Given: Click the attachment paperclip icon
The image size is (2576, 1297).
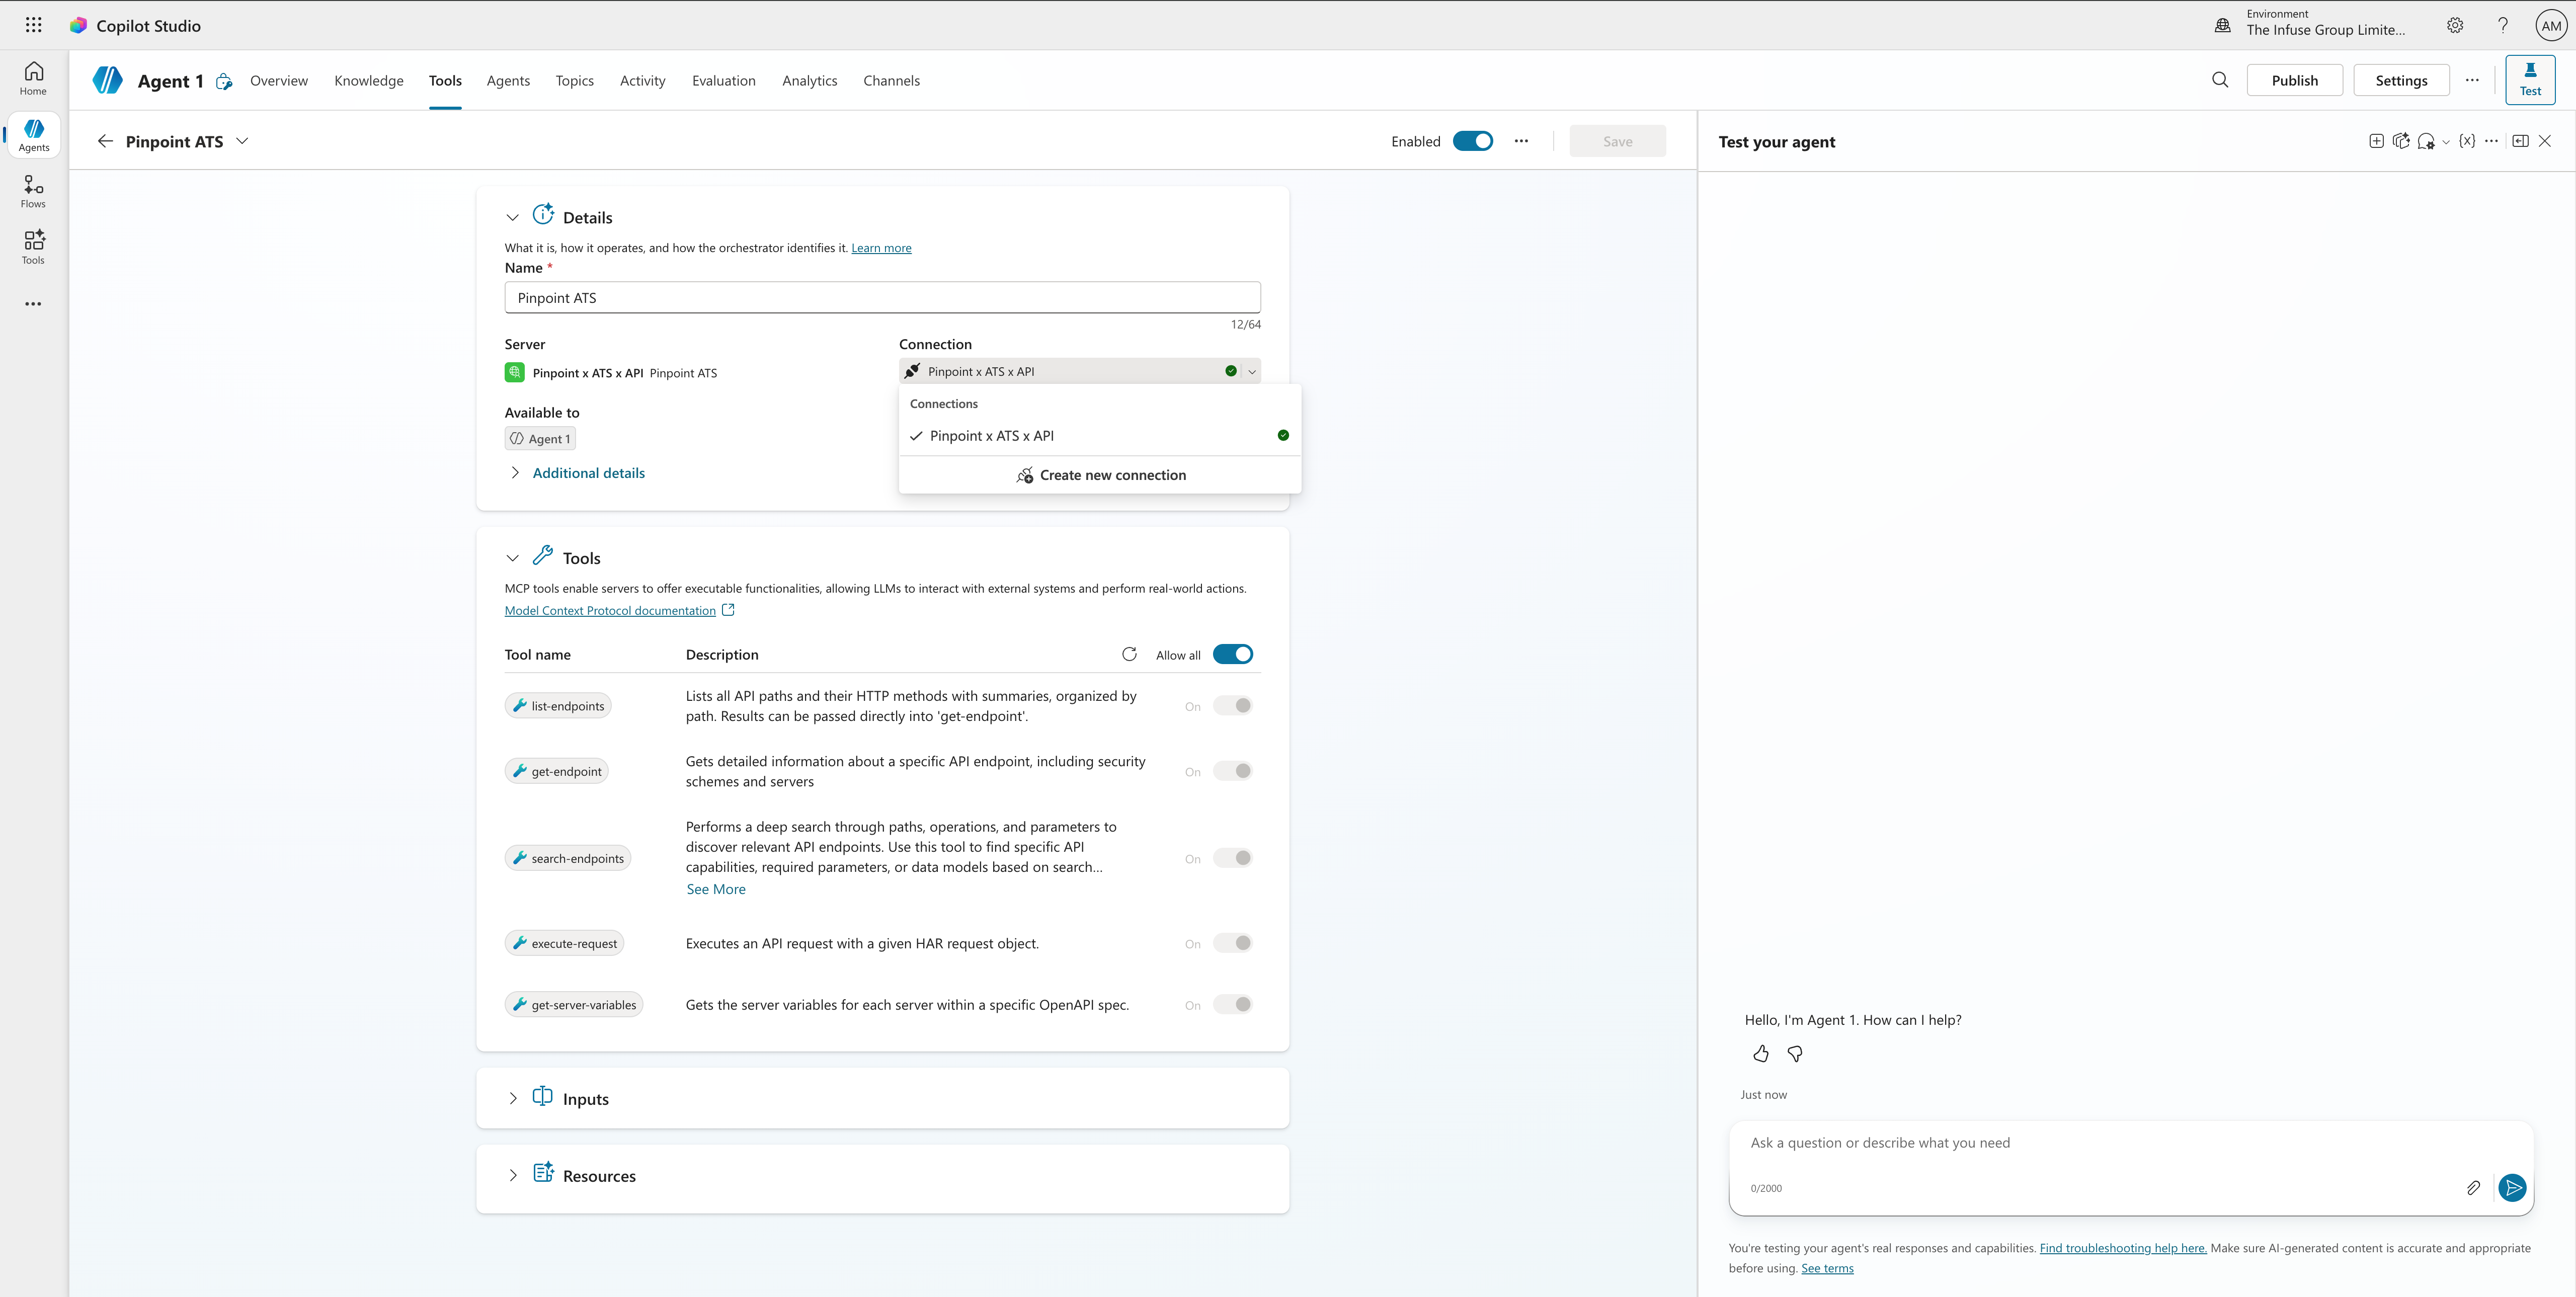Looking at the screenshot, I should (x=2473, y=1187).
